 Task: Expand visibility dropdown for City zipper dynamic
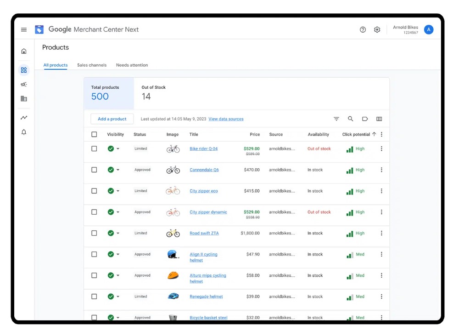point(118,212)
